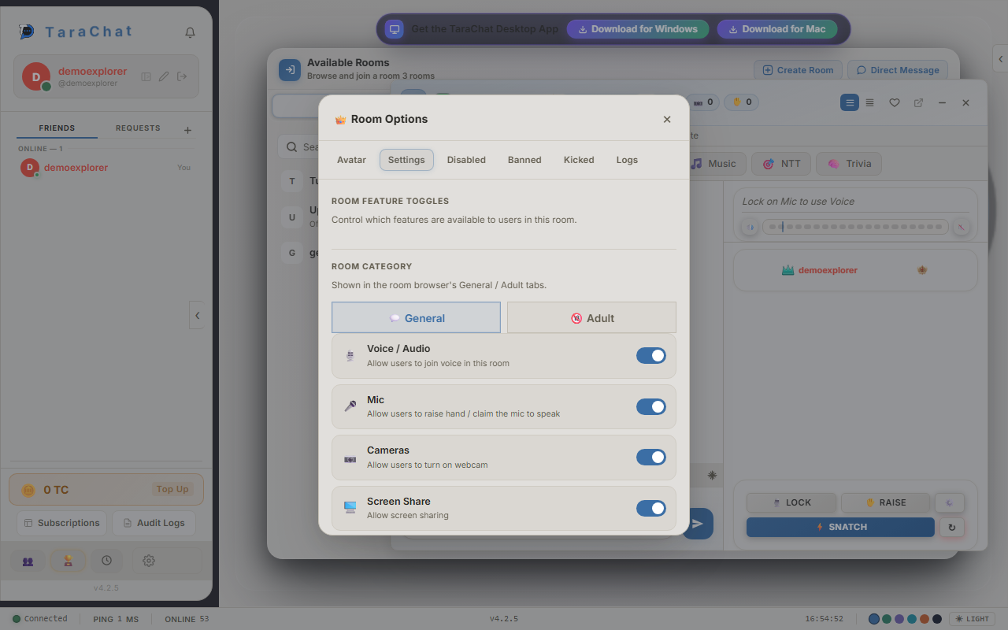
Task: Click the crown badge next to demoexplorer
Action: point(922,270)
